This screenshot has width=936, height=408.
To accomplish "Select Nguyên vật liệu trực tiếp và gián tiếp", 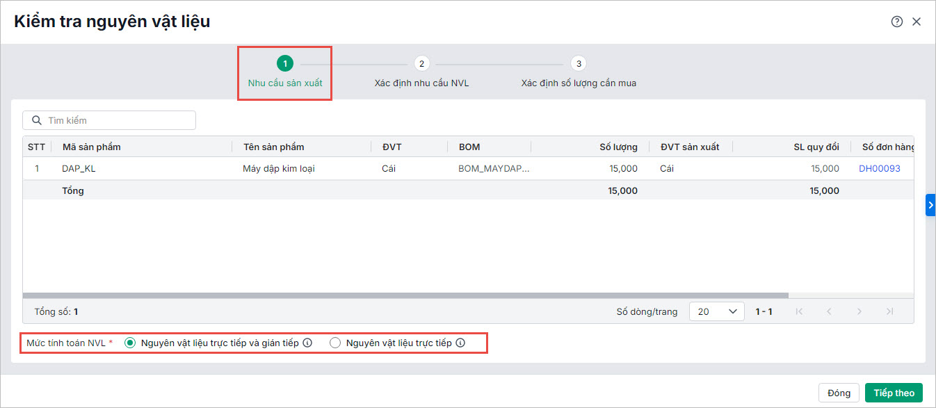I will pyautogui.click(x=130, y=343).
